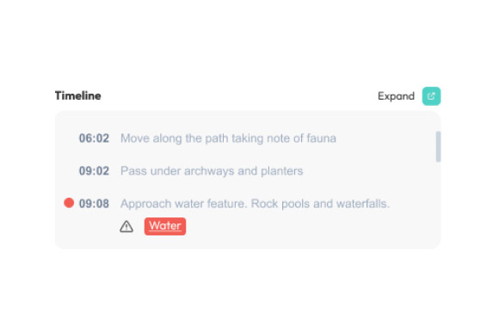The width and height of the screenshot is (499, 330).
Task: Click the warning triangle hazard icon
Action: (126, 226)
